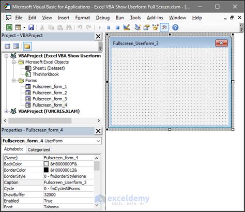Click the Cut scissors icon
The width and height of the screenshot is (245, 212).
[42, 27]
